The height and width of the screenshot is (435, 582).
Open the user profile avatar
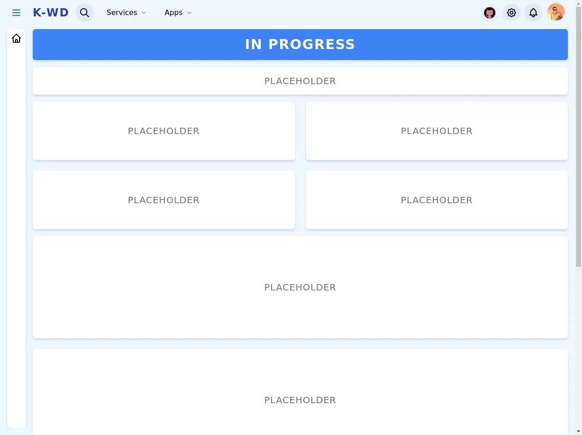[x=556, y=12]
